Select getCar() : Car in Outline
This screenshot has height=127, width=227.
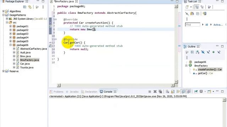(x=205, y=73)
